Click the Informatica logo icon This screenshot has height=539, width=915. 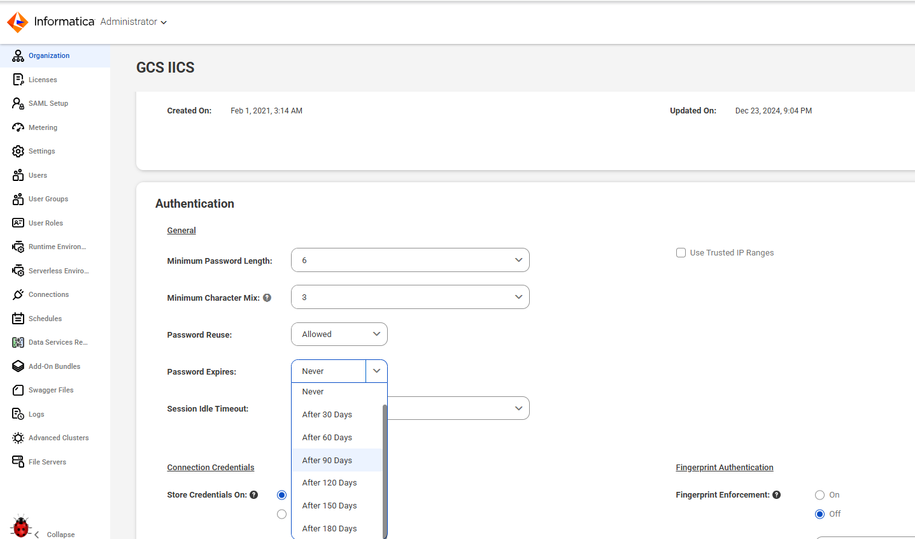click(x=17, y=22)
